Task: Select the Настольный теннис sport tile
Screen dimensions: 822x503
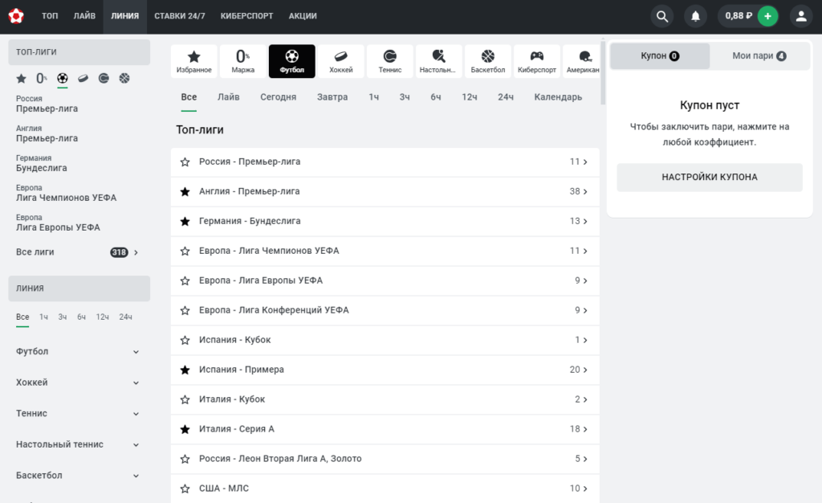Action: pyautogui.click(x=439, y=61)
